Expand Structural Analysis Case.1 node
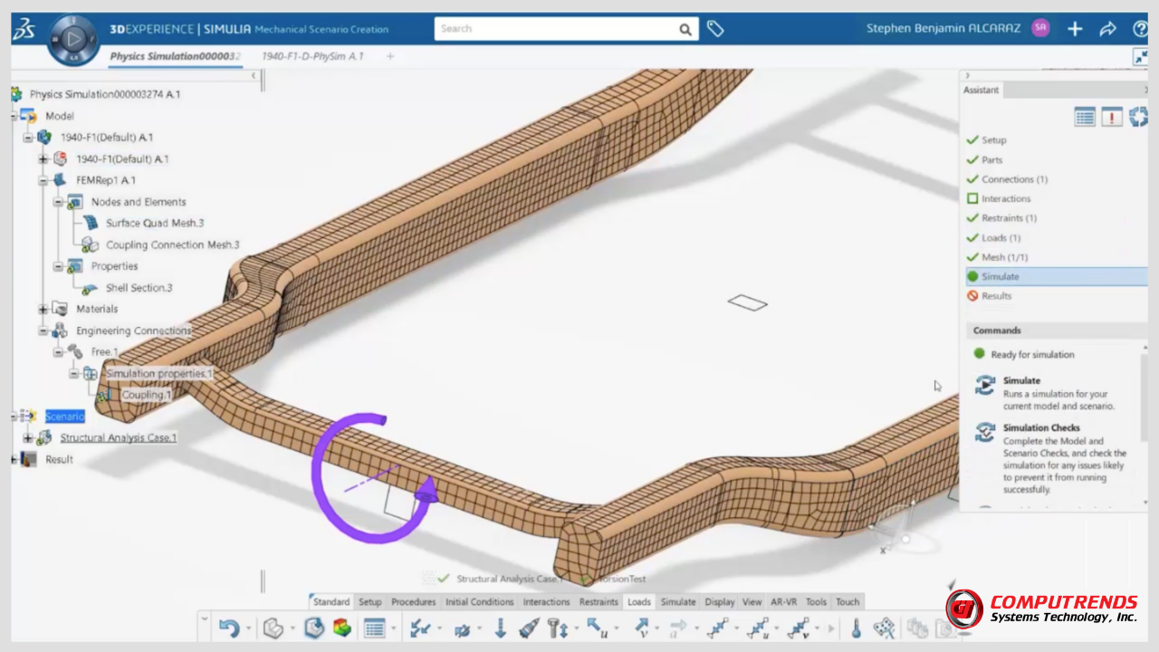 tap(28, 438)
